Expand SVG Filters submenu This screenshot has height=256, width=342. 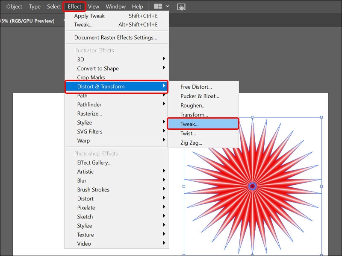117,131
